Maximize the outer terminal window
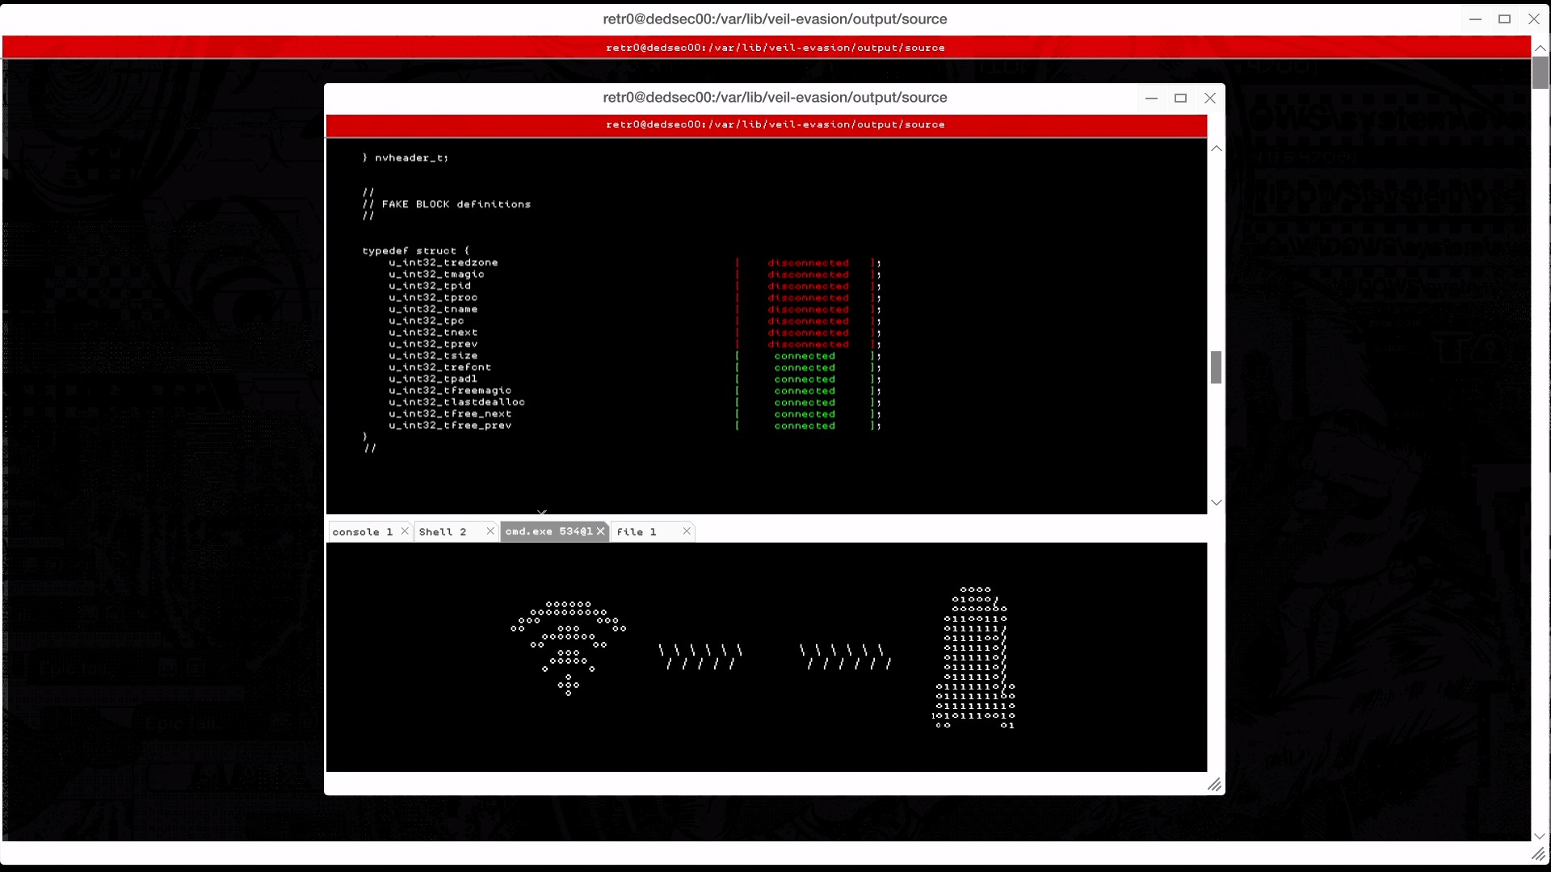The height and width of the screenshot is (872, 1551). point(1504,19)
